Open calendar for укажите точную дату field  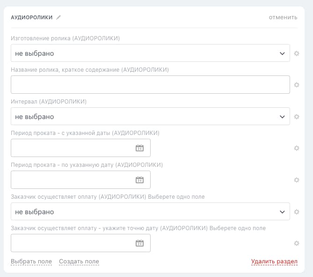[139, 243]
